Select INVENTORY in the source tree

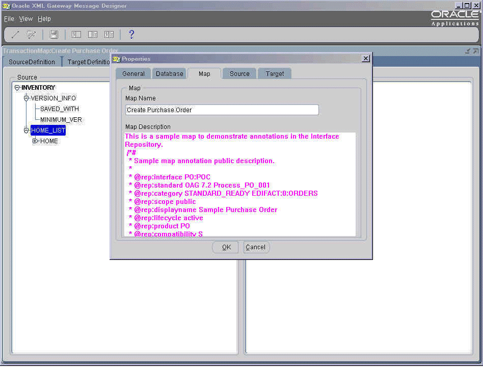pyautogui.click(x=38, y=88)
